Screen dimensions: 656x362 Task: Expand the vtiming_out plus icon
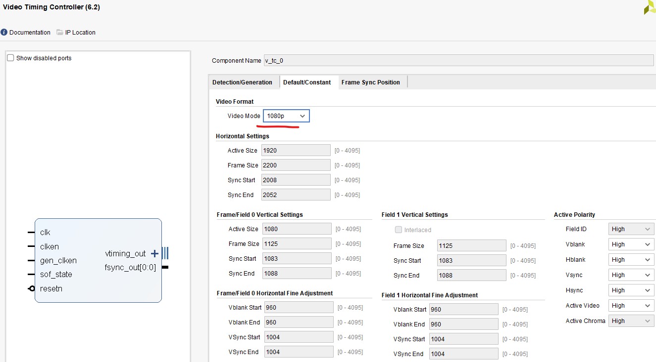(154, 253)
